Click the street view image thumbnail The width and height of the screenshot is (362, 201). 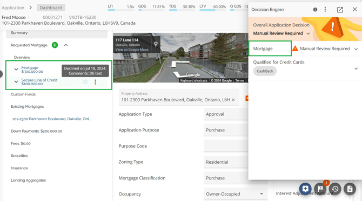click(x=180, y=58)
